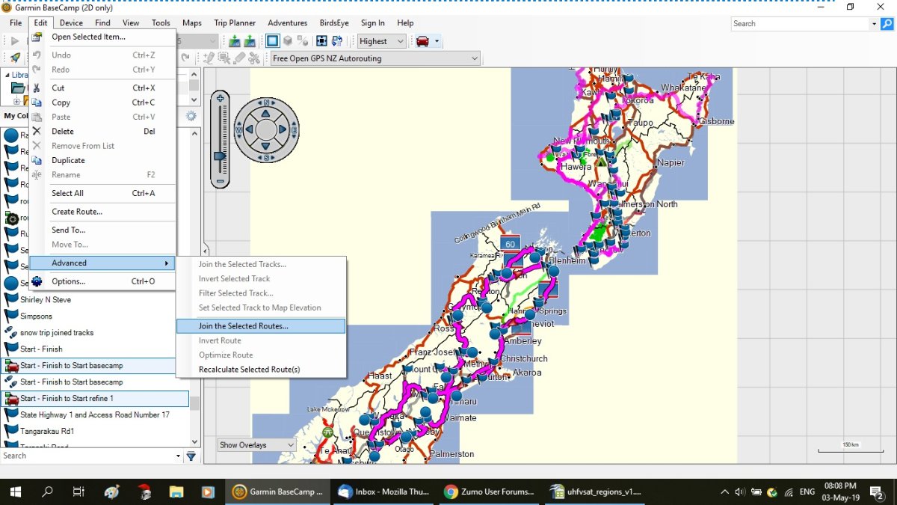
Task: Open the Windows Start menu
Action: click(15, 492)
